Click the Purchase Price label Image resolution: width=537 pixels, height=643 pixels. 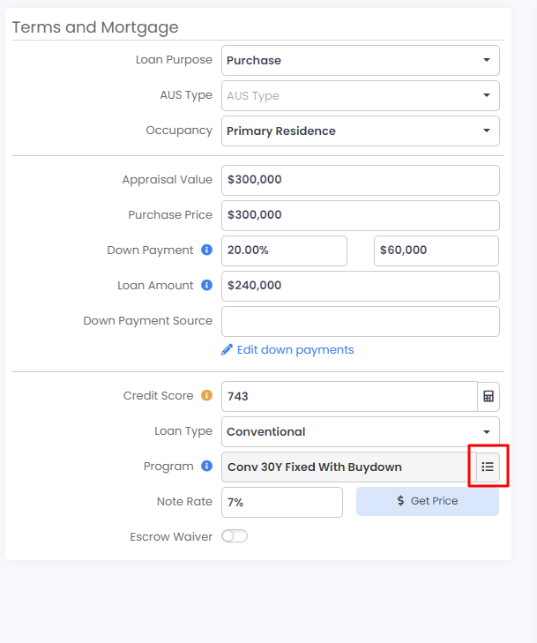pos(170,214)
